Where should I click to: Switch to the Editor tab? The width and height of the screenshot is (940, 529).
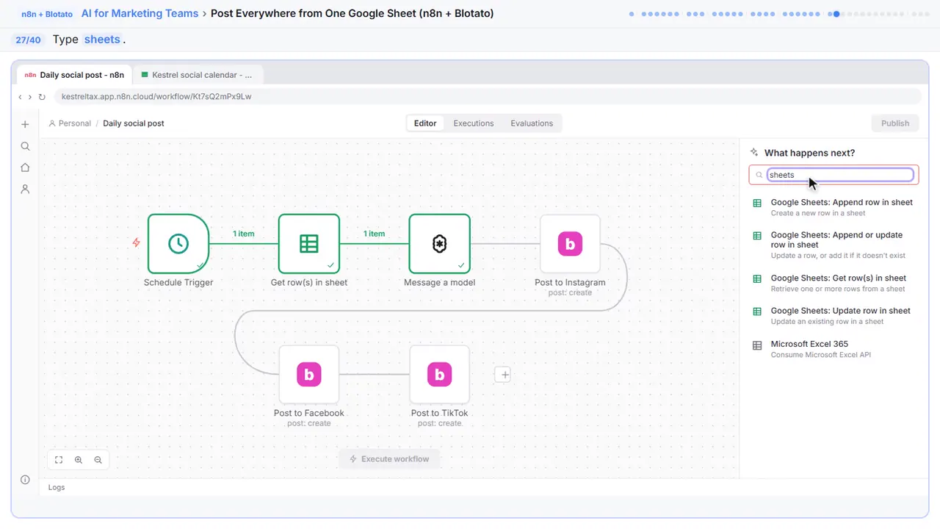[425, 123]
